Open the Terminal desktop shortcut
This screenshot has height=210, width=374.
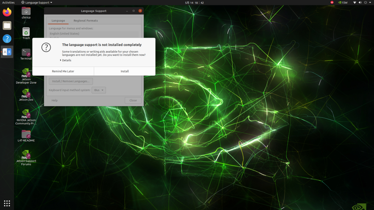pyautogui.click(x=26, y=53)
